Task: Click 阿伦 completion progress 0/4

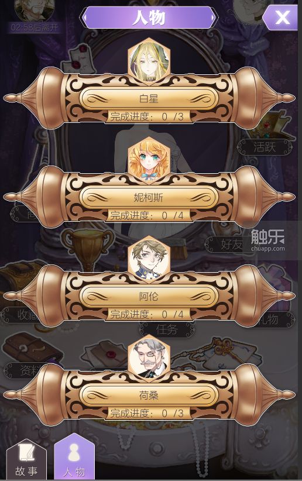Action: [x=147, y=314]
